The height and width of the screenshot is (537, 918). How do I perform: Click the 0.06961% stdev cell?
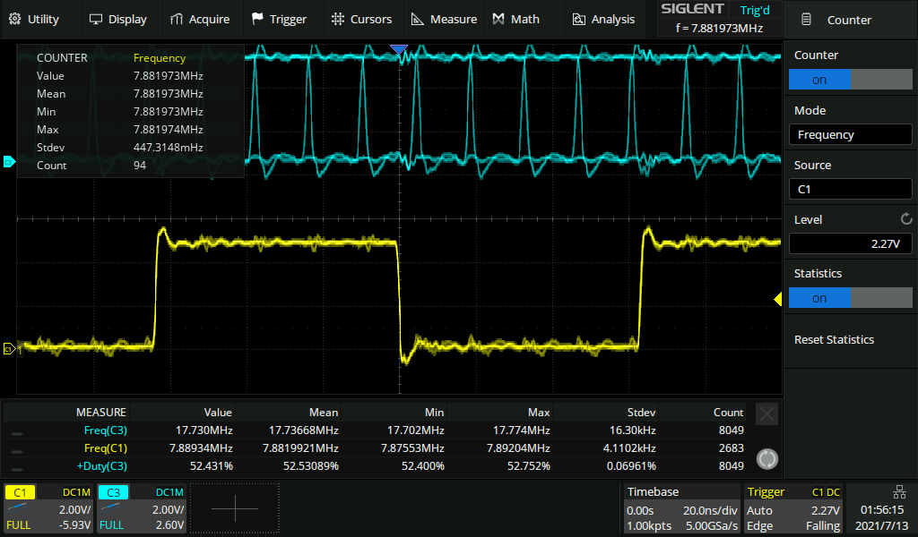pyautogui.click(x=631, y=466)
